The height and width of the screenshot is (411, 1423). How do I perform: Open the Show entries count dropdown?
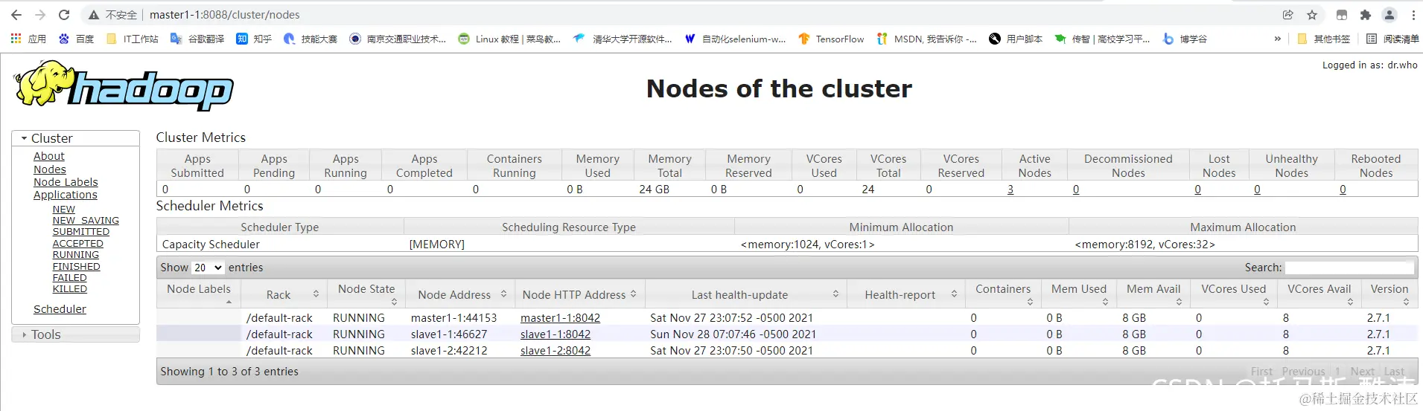pyautogui.click(x=208, y=268)
